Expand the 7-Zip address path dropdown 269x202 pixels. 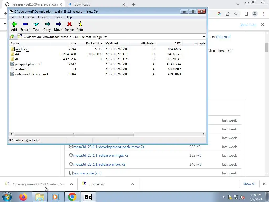click(x=204, y=37)
